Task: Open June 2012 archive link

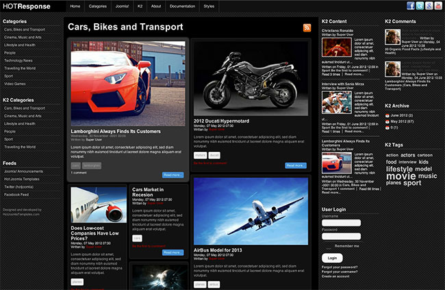Action: pos(402,116)
